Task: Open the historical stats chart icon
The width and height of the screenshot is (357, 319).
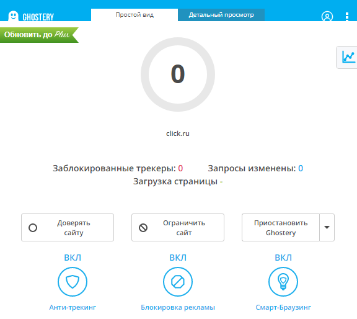Action: (x=348, y=57)
